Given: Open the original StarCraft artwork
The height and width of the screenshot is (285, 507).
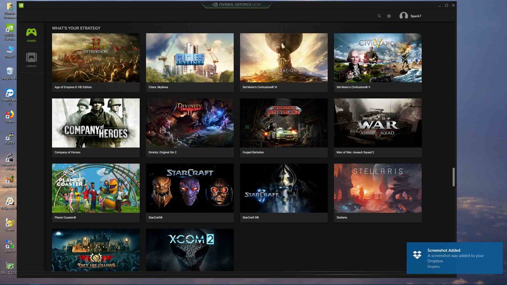Looking at the screenshot, I should (x=190, y=188).
